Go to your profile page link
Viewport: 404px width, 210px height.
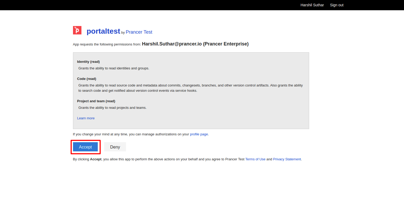pyautogui.click(x=199, y=134)
